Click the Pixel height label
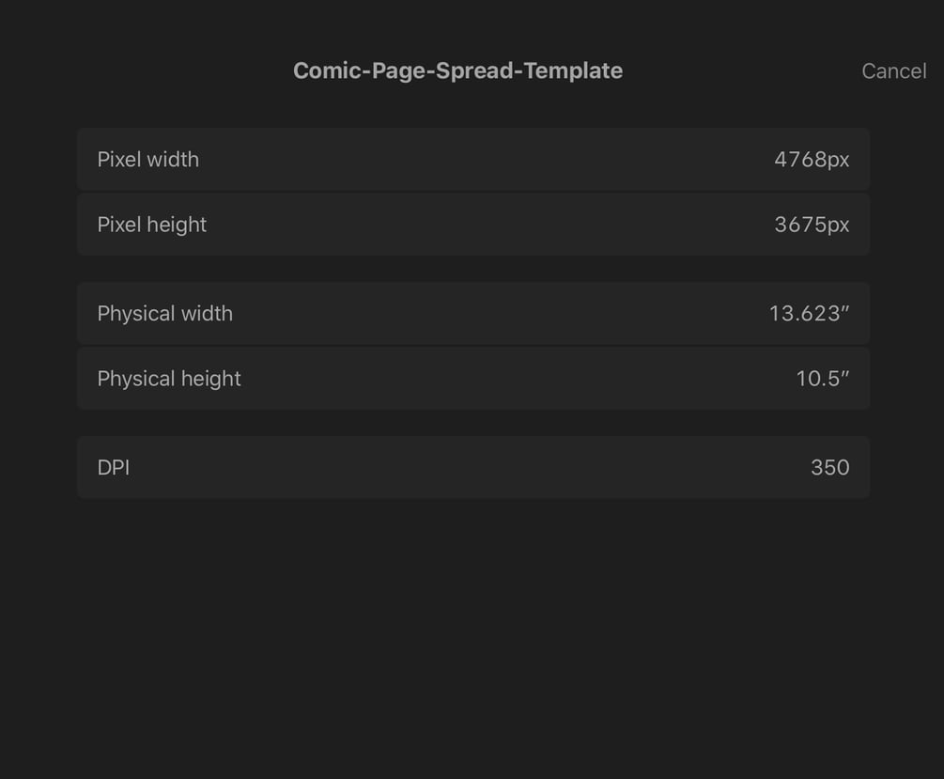 click(152, 225)
